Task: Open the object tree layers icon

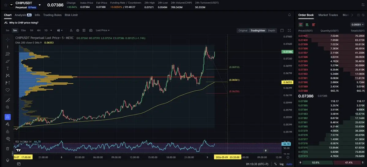Action: point(7,160)
